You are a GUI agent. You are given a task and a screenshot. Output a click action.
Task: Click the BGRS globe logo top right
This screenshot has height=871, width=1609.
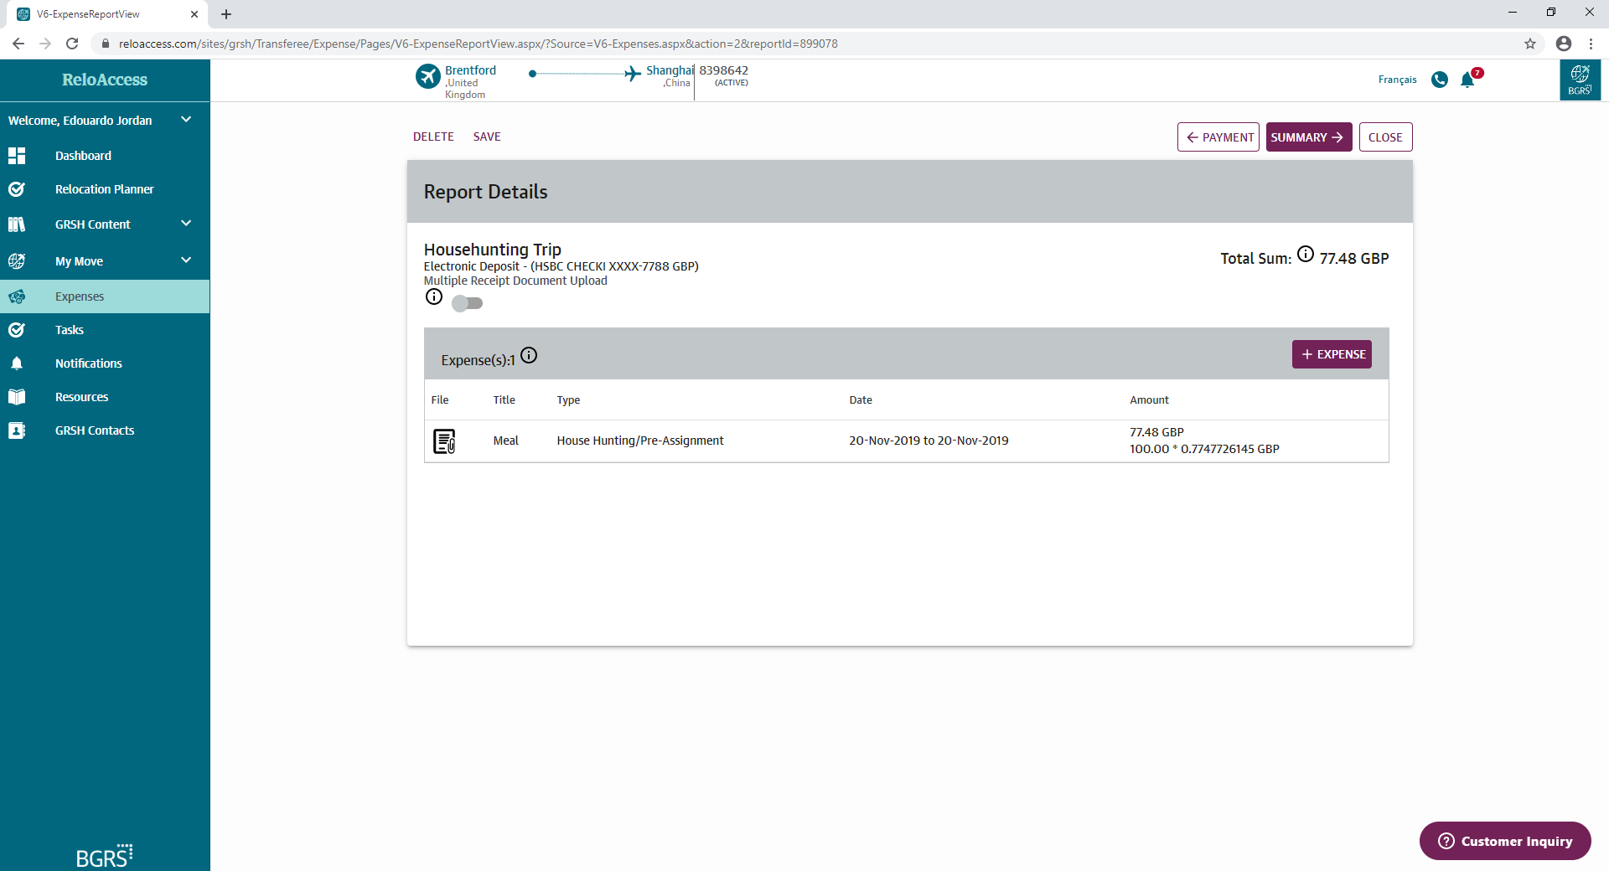[x=1580, y=80]
